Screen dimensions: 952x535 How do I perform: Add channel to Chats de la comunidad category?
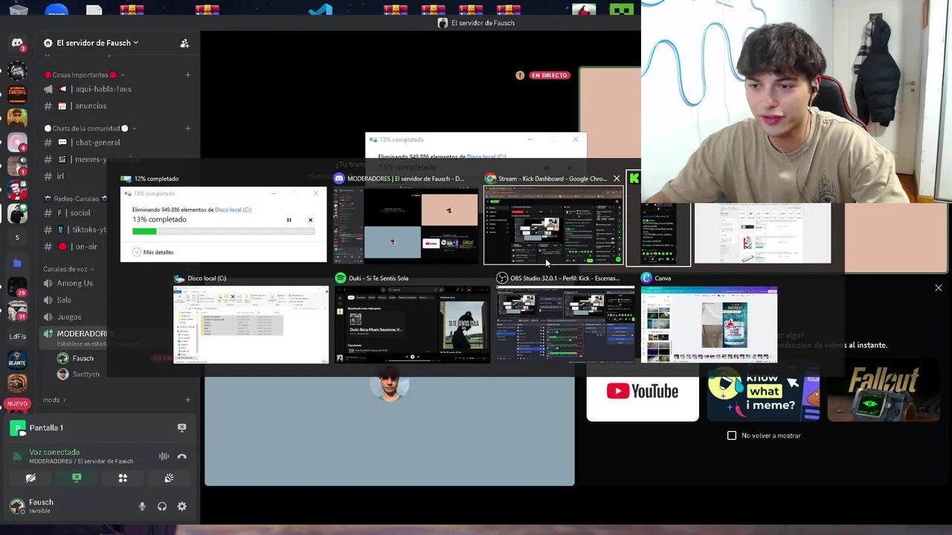[x=187, y=129]
